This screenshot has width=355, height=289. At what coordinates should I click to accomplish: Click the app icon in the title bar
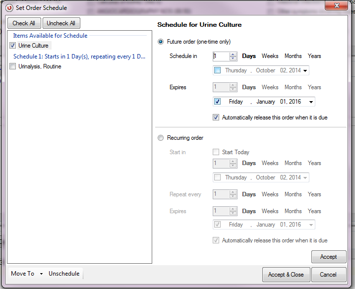pos(9,7)
